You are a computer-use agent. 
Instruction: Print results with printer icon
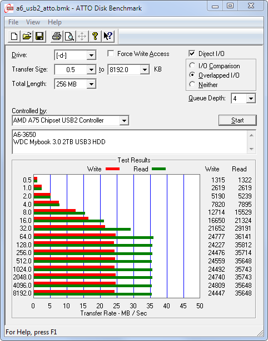[57, 36]
